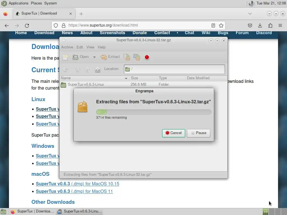This screenshot has width=287, height=215.
Task: Go forward in archive location history
Action: pyautogui.click(x=77, y=69)
